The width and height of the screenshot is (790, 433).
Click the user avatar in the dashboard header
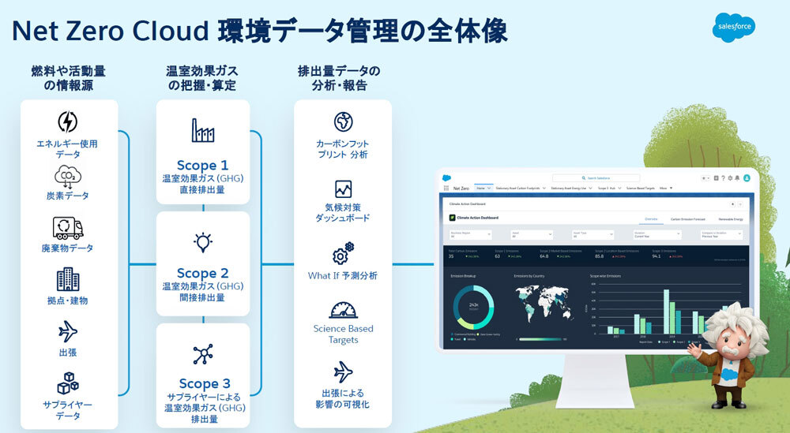[747, 178]
